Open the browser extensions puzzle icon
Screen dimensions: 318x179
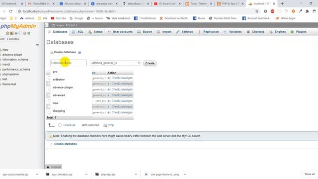coord(307,11)
